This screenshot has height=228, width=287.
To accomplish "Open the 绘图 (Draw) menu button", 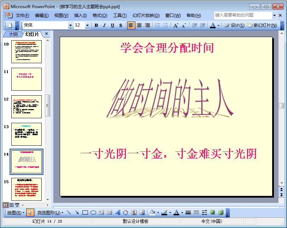I will tap(16, 212).
